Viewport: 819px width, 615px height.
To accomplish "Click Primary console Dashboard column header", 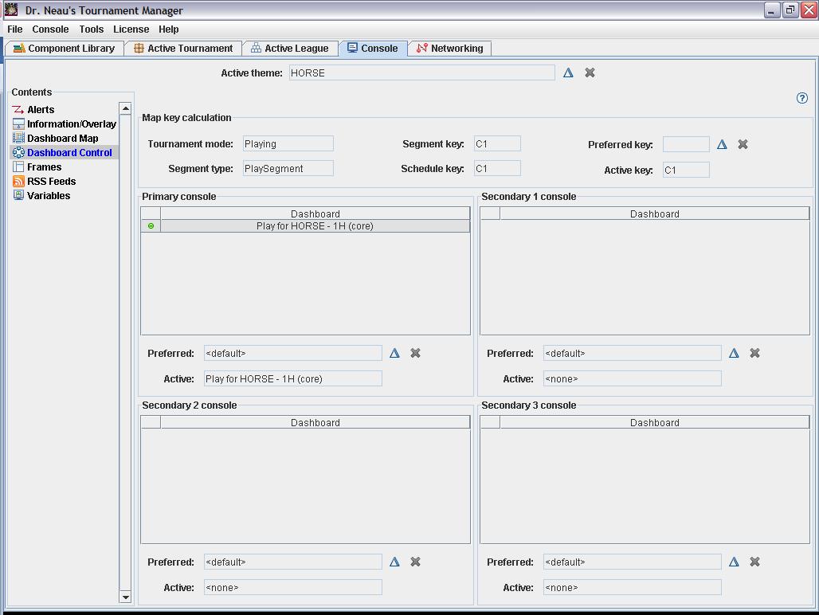I will 315,213.
